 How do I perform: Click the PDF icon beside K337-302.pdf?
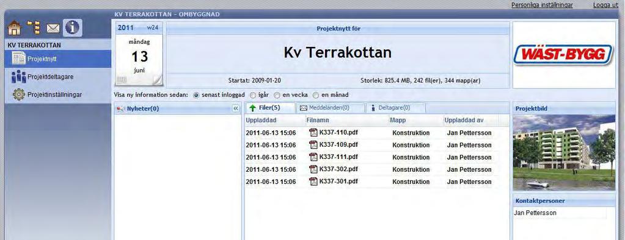pos(313,169)
